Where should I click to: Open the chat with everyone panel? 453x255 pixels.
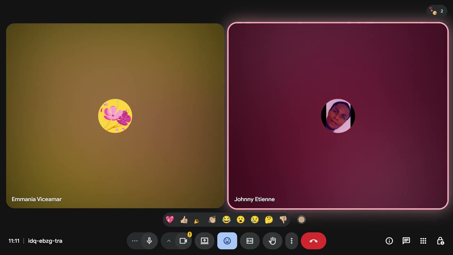pos(406,241)
